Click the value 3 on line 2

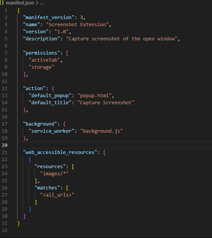coord(81,18)
